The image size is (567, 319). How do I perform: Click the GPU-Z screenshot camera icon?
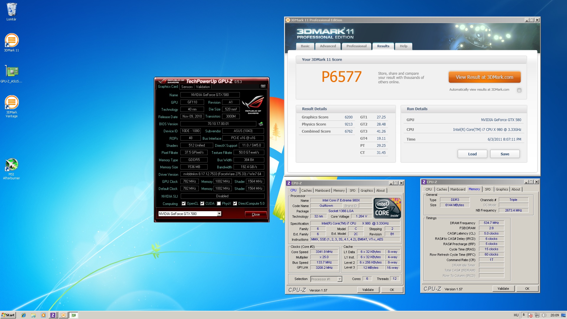[x=263, y=86]
